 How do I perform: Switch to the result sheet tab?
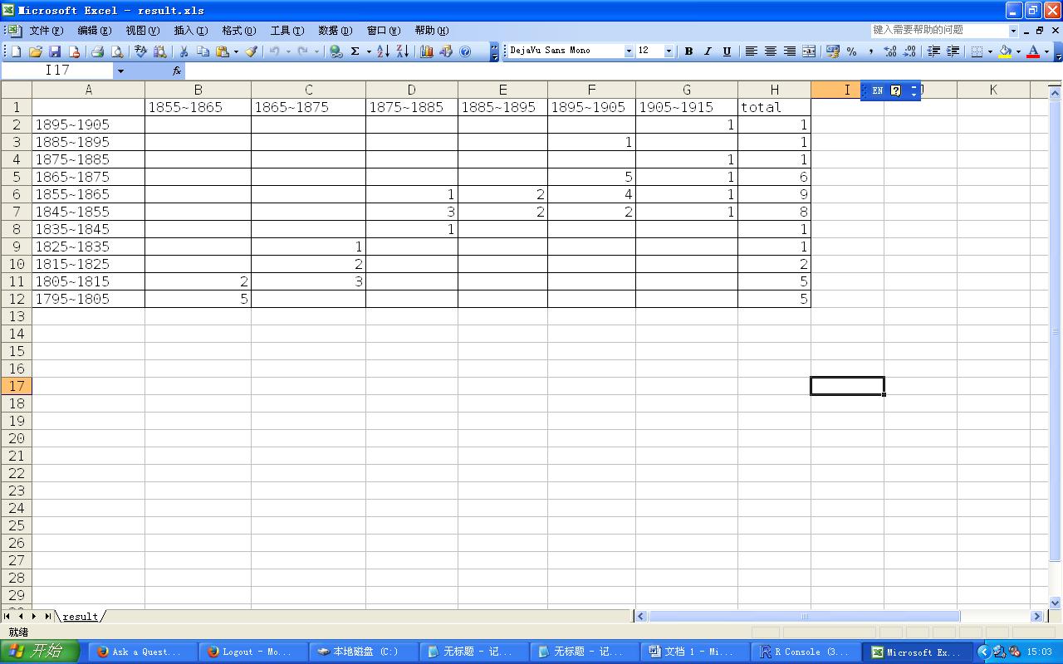79,616
